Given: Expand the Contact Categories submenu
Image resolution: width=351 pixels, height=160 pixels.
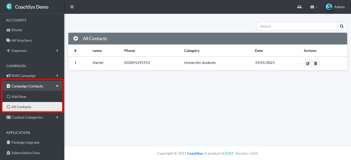Looking at the screenshot, I should click(57, 117).
